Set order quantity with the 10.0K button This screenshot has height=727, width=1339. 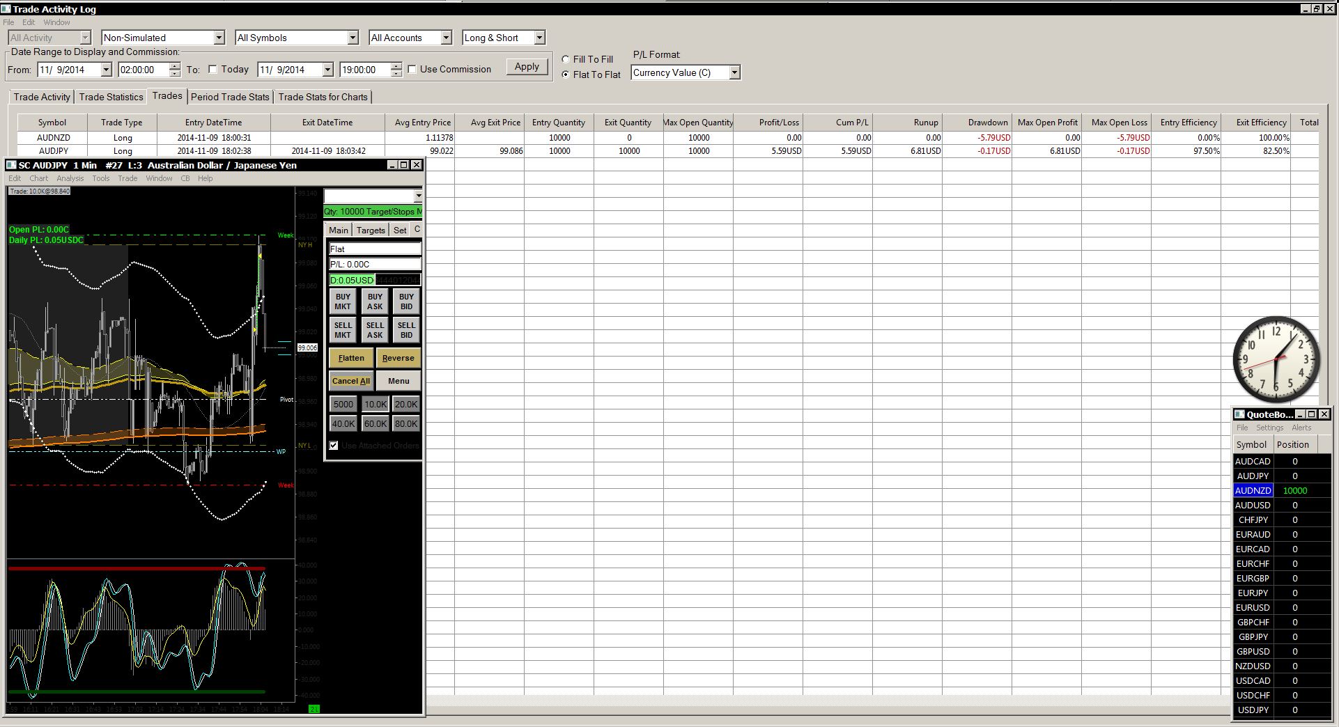[376, 404]
